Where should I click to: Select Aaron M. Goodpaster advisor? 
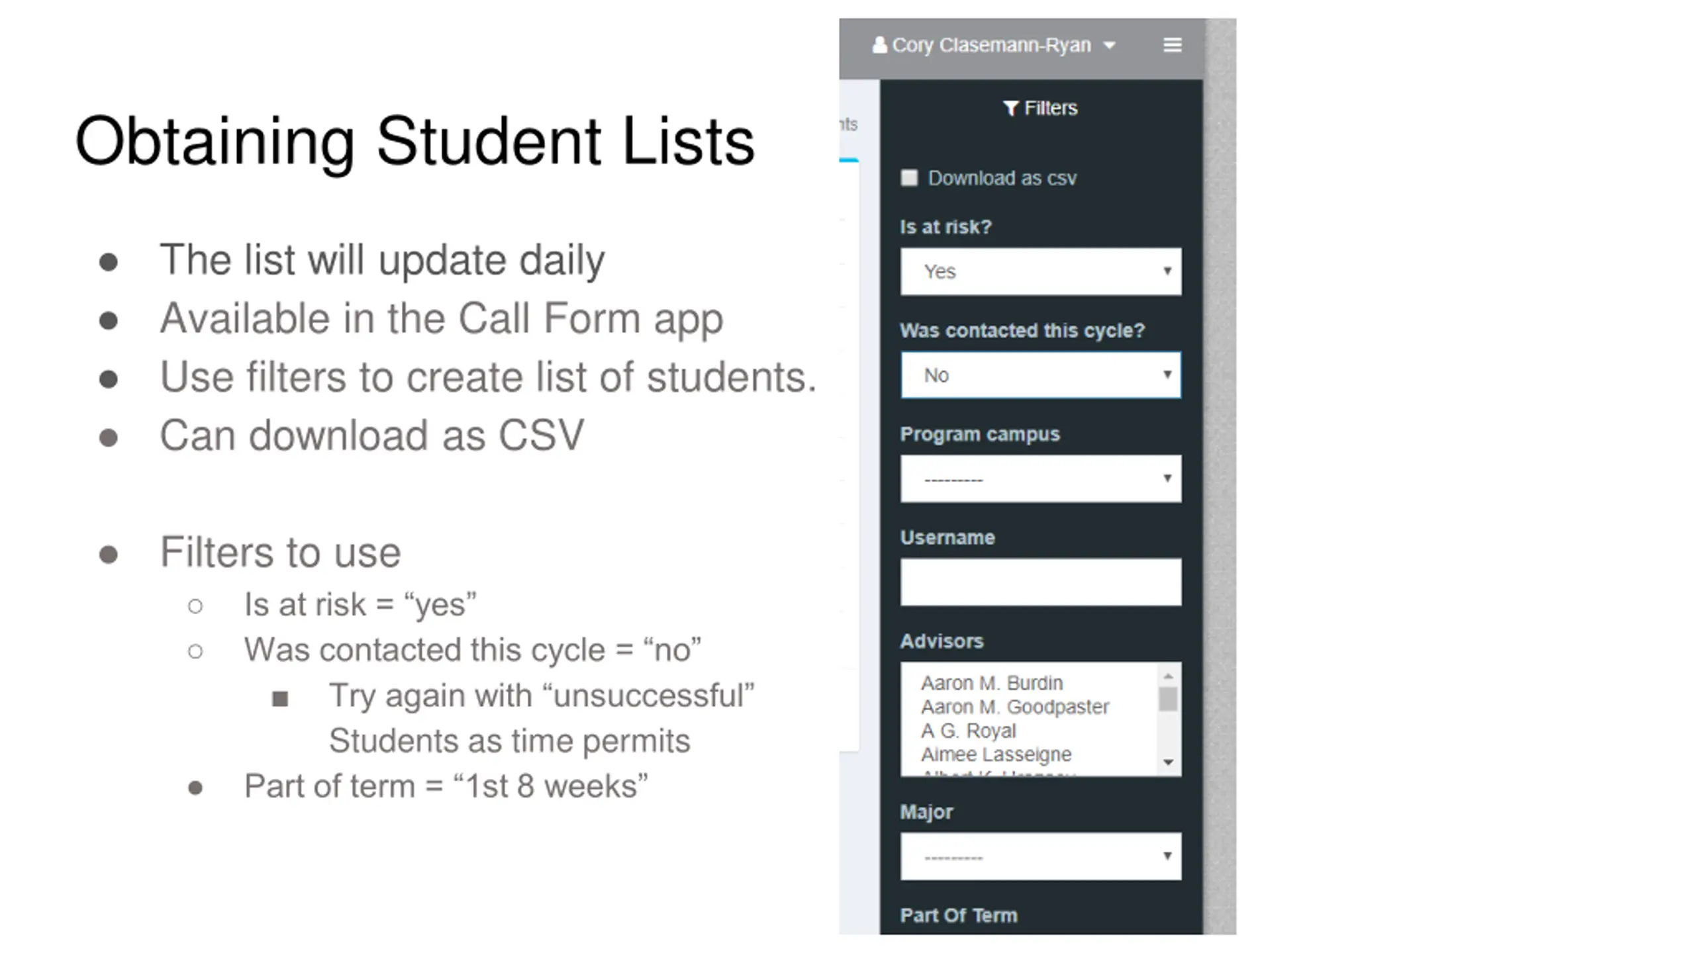tap(1014, 707)
